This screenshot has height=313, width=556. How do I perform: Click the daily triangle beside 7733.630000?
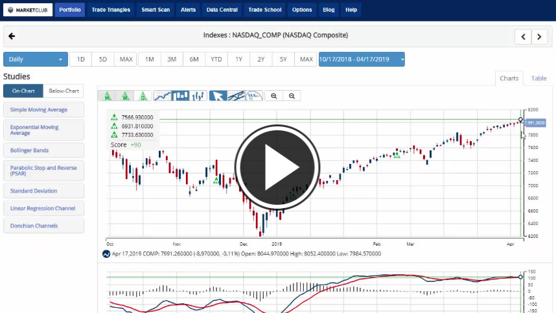point(114,135)
